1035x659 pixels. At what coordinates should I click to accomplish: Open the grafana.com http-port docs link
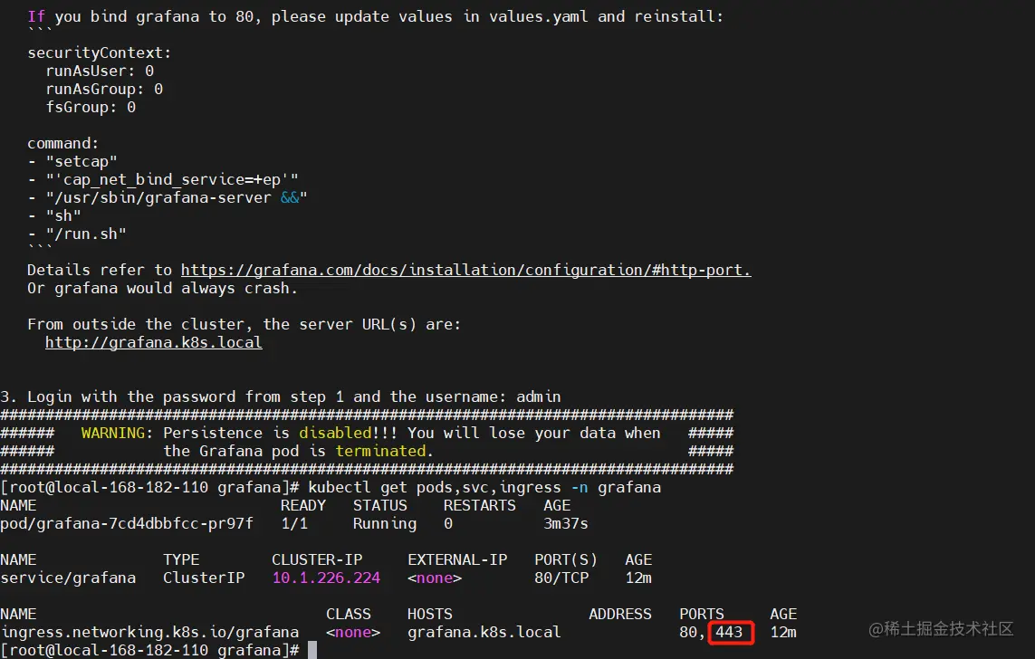[466, 270]
